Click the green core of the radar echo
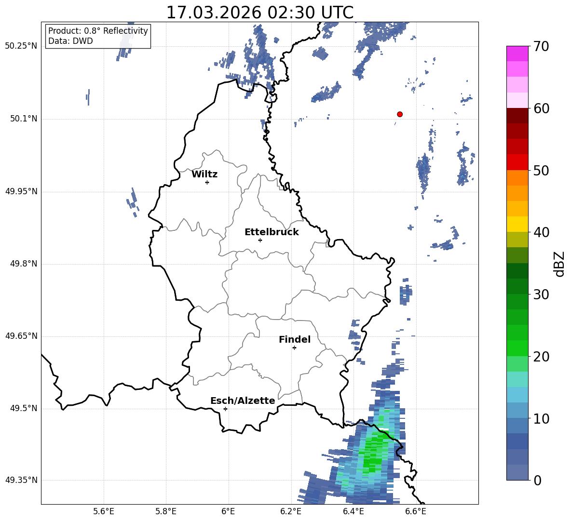The height and width of the screenshot is (521, 571). [x=374, y=451]
